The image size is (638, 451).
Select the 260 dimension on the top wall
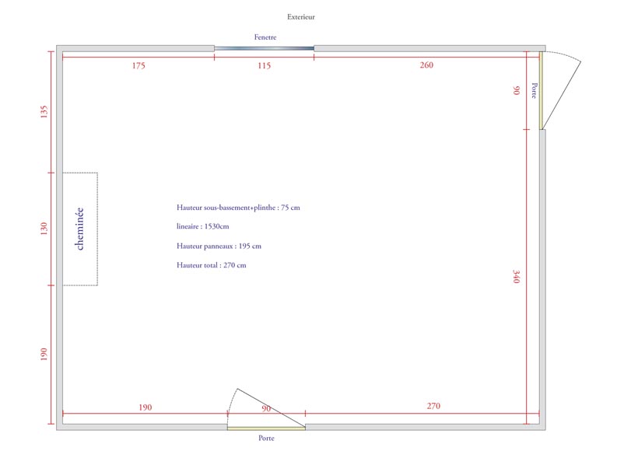tap(426, 65)
